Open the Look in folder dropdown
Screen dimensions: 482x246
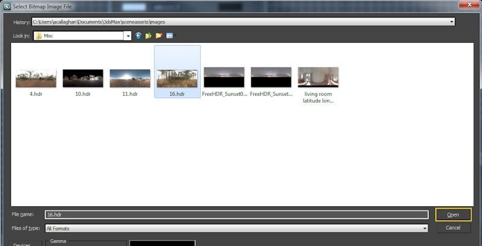(x=128, y=36)
